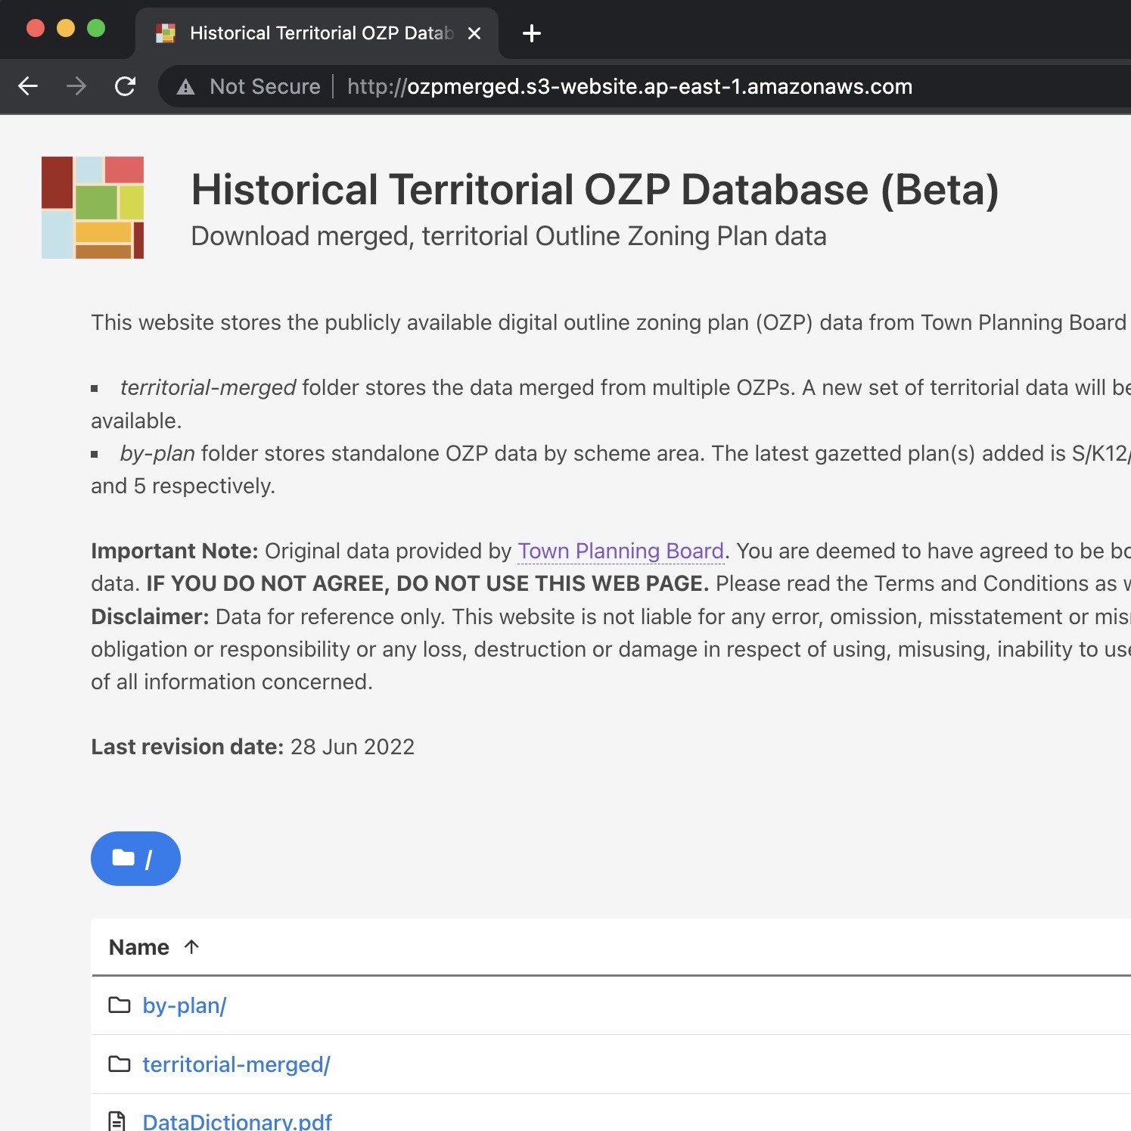
Task: Reload the page
Action: point(126,86)
